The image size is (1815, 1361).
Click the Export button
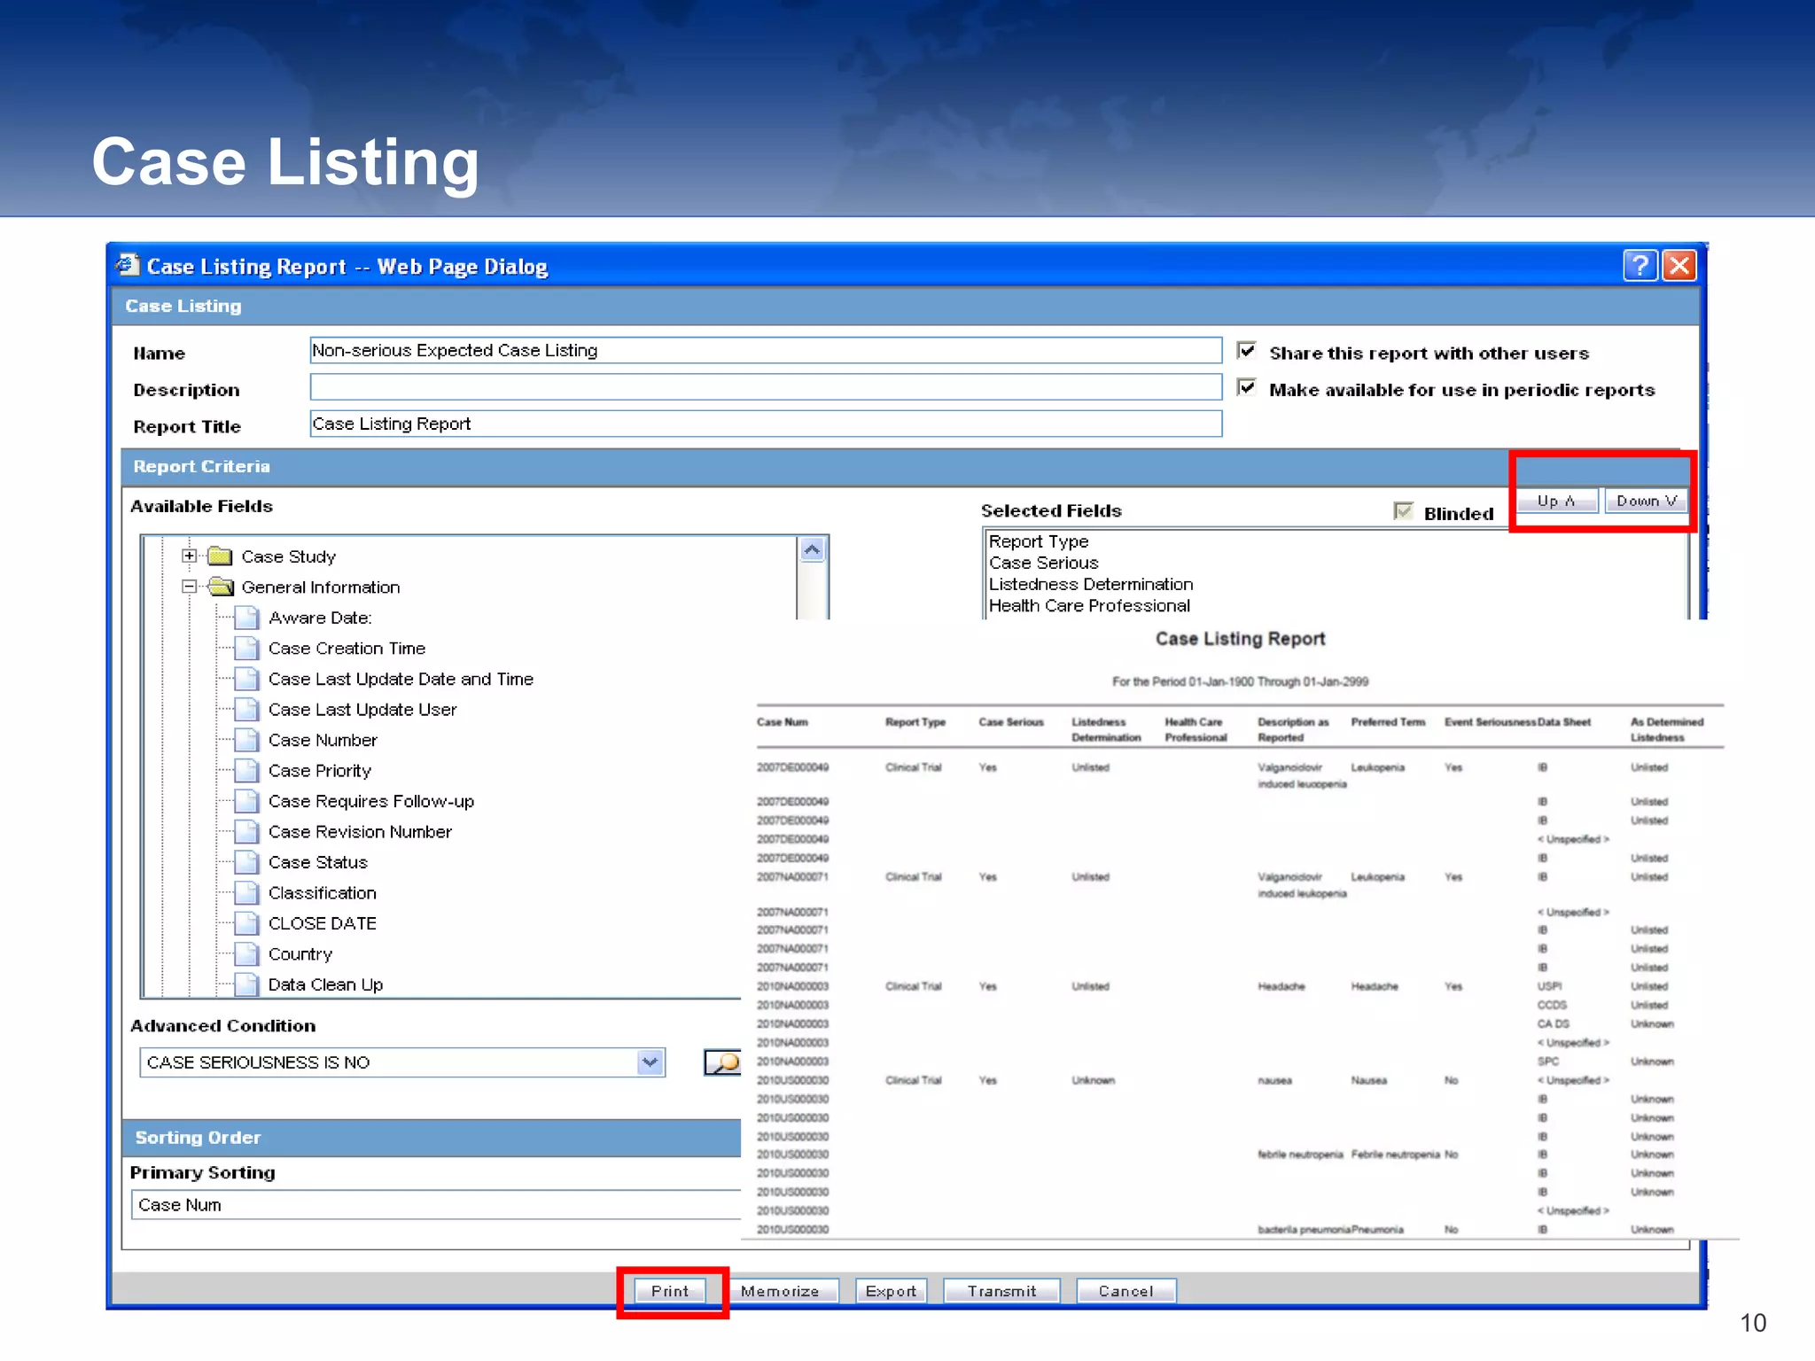click(891, 1291)
